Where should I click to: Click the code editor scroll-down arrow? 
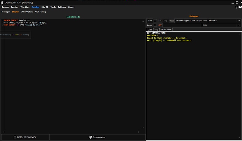143,127
